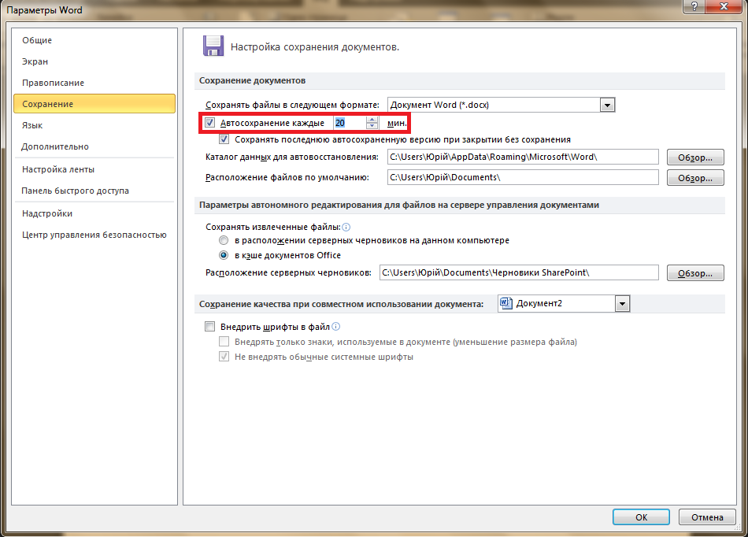Screen dimensions: 748x537
Task: Click info icon beside 'Внедрить шрифты в файл'
Action: pyautogui.click(x=336, y=327)
